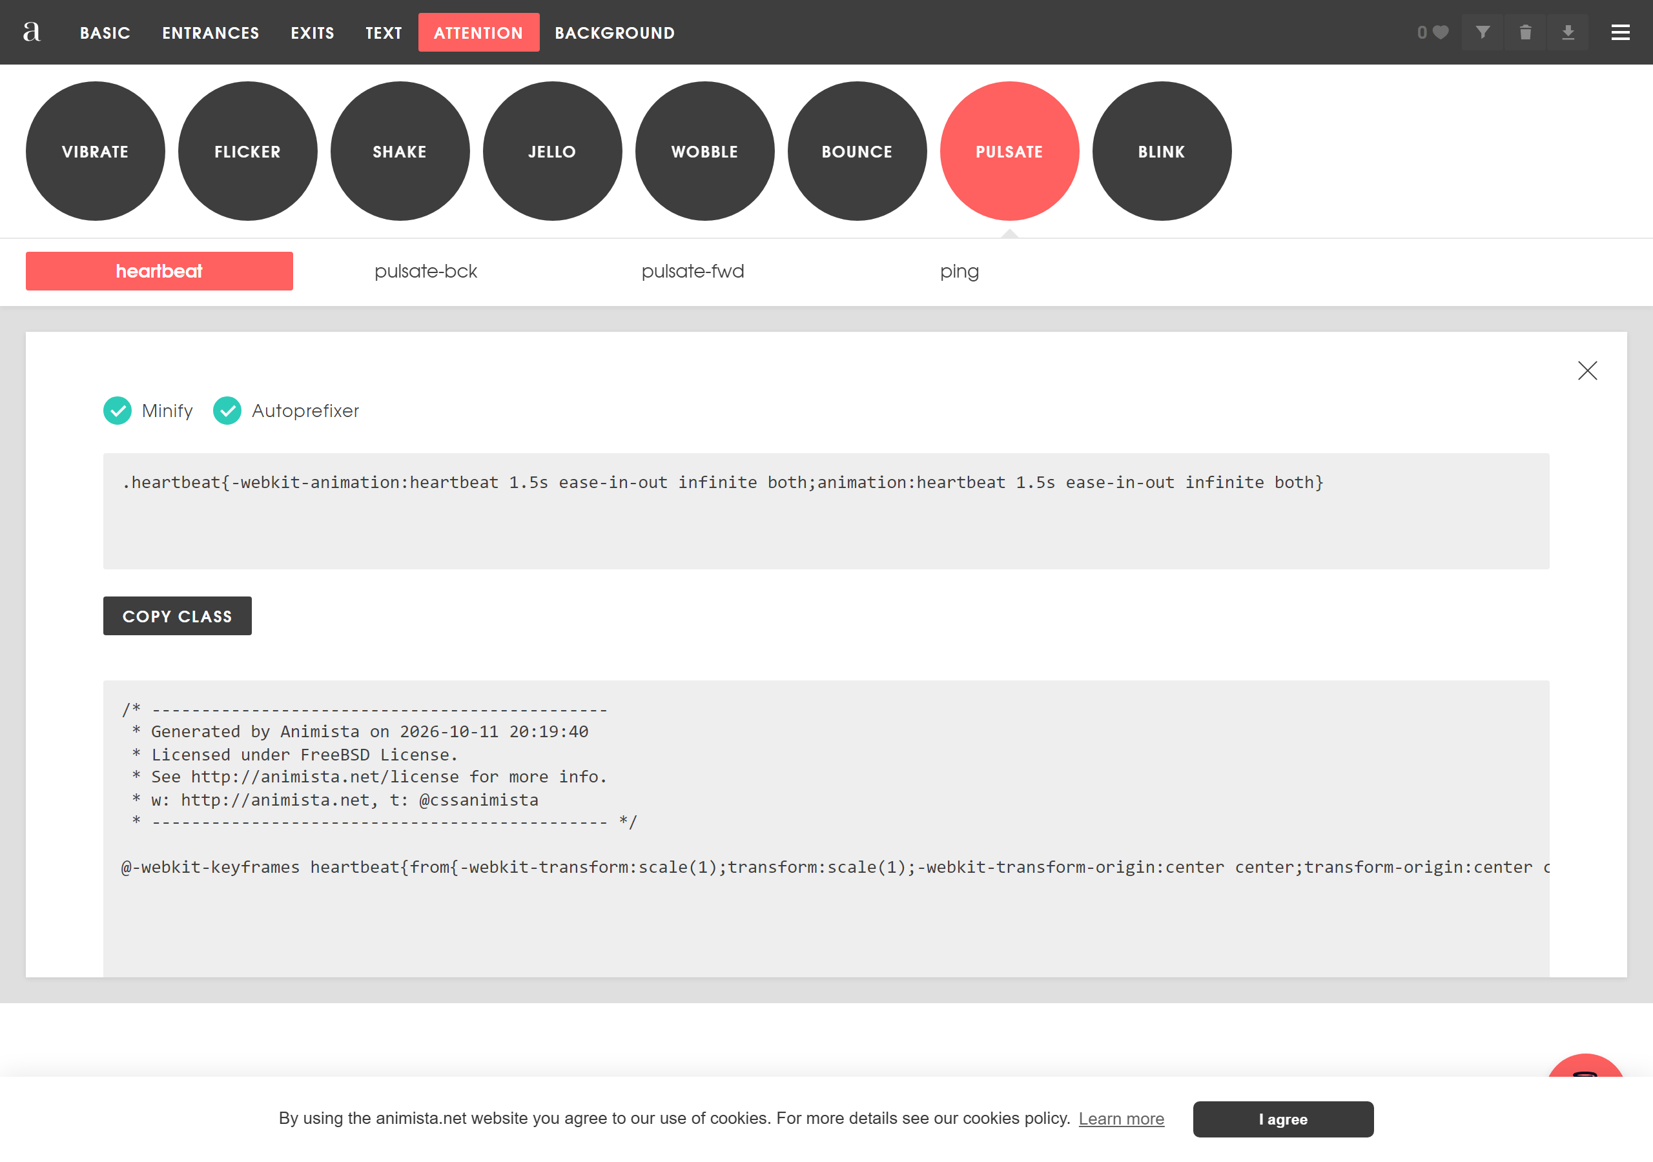This screenshot has width=1653, height=1162.
Task: Click the Animista logo icon
Action: point(32,32)
